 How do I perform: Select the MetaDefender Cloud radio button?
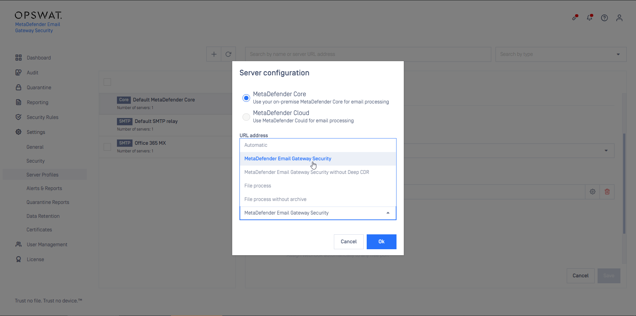point(246,117)
